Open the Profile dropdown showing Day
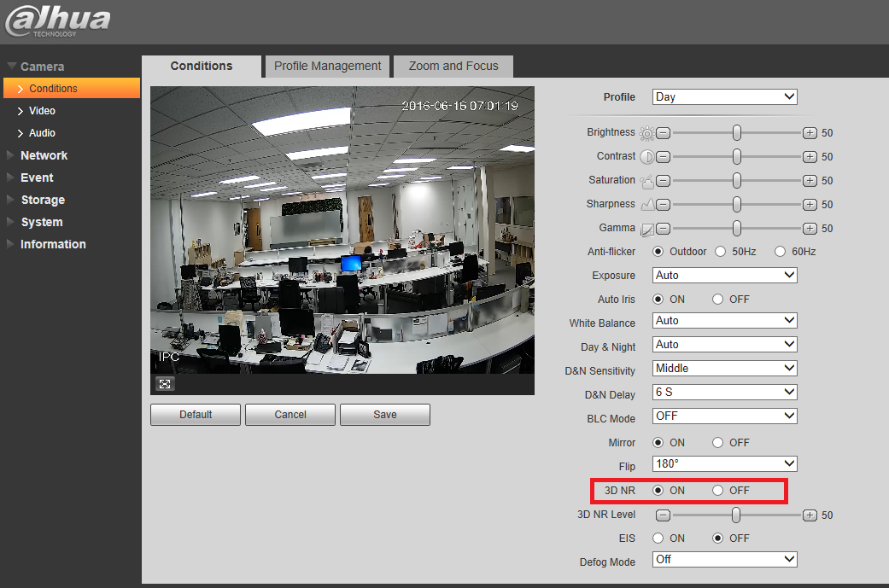 pyautogui.click(x=724, y=97)
